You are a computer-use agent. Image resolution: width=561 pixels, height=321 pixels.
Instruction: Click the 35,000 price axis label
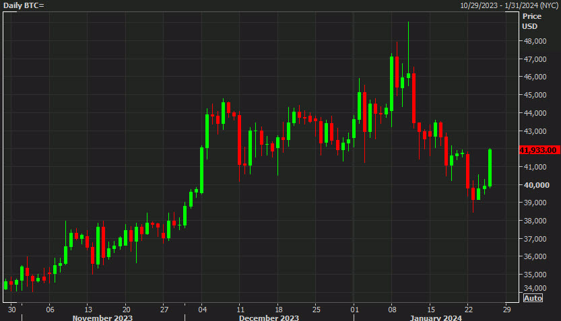[535, 275]
